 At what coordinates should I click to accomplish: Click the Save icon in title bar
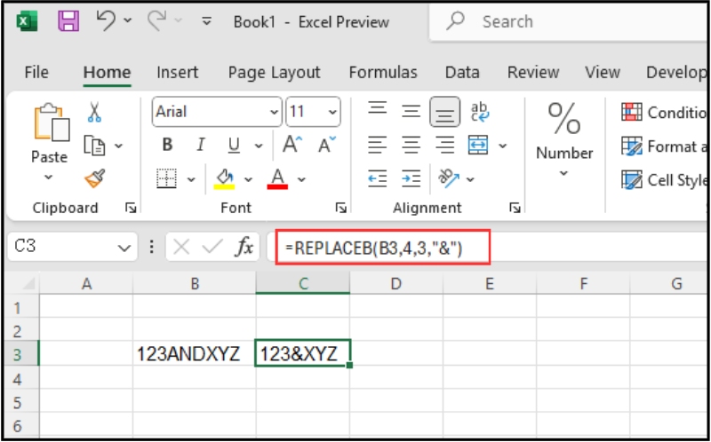(x=68, y=21)
